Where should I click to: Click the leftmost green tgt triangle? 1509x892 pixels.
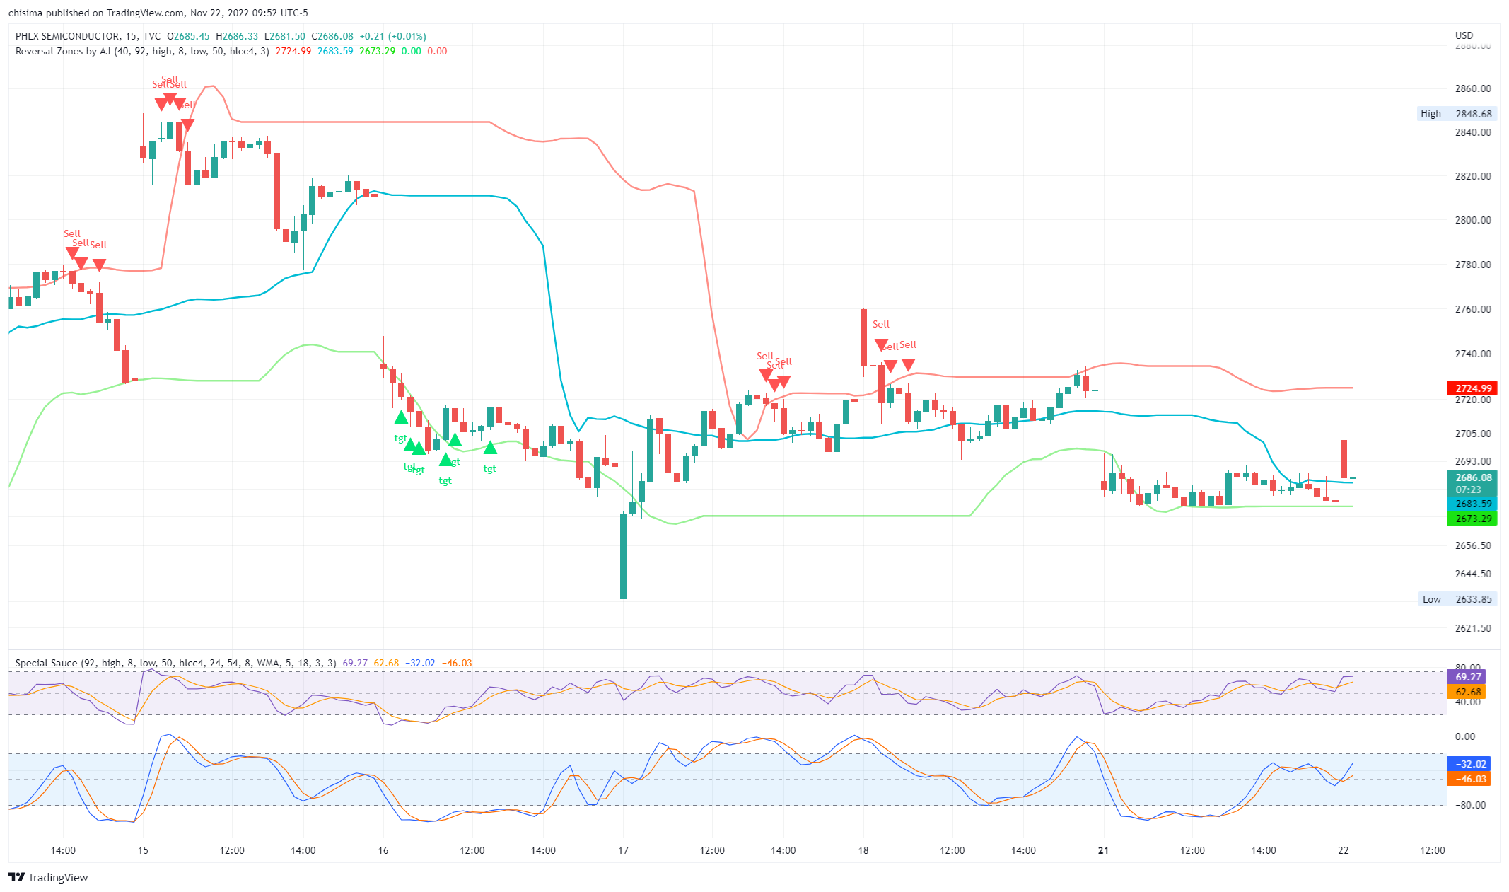[401, 417]
